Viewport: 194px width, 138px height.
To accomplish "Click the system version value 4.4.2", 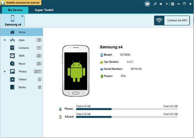I will pyautogui.click(x=130, y=62).
